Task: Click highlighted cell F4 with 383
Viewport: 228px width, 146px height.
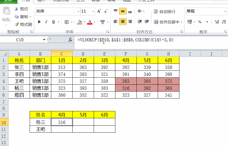Action: coord(126,81)
